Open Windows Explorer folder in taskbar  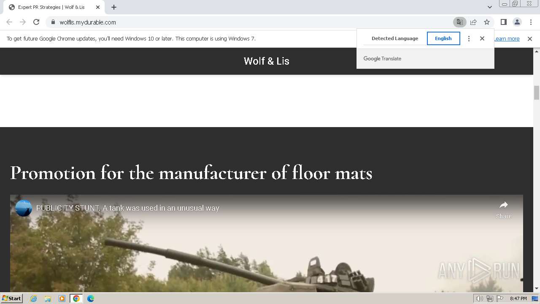(48, 299)
